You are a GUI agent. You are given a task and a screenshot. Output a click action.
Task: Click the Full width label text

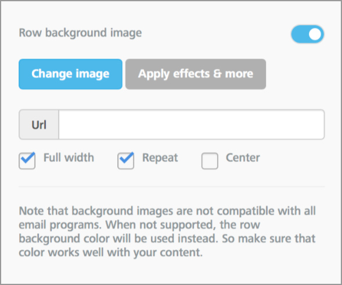69,158
